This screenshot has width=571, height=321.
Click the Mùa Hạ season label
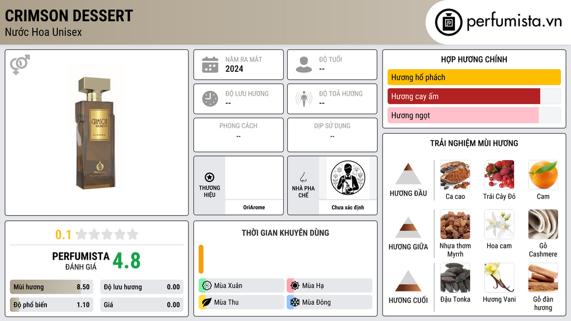coord(313,286)
